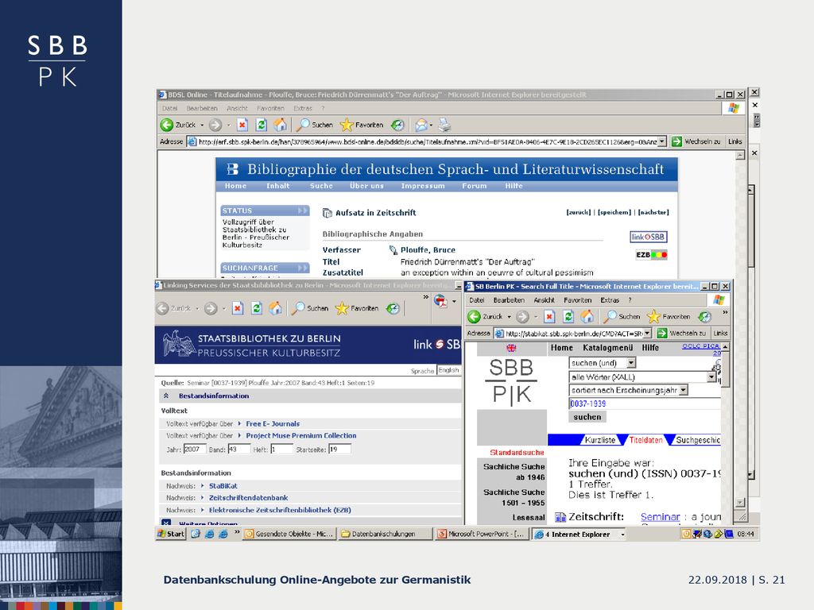Switch to the Titeldaten tab

point(645,440)
